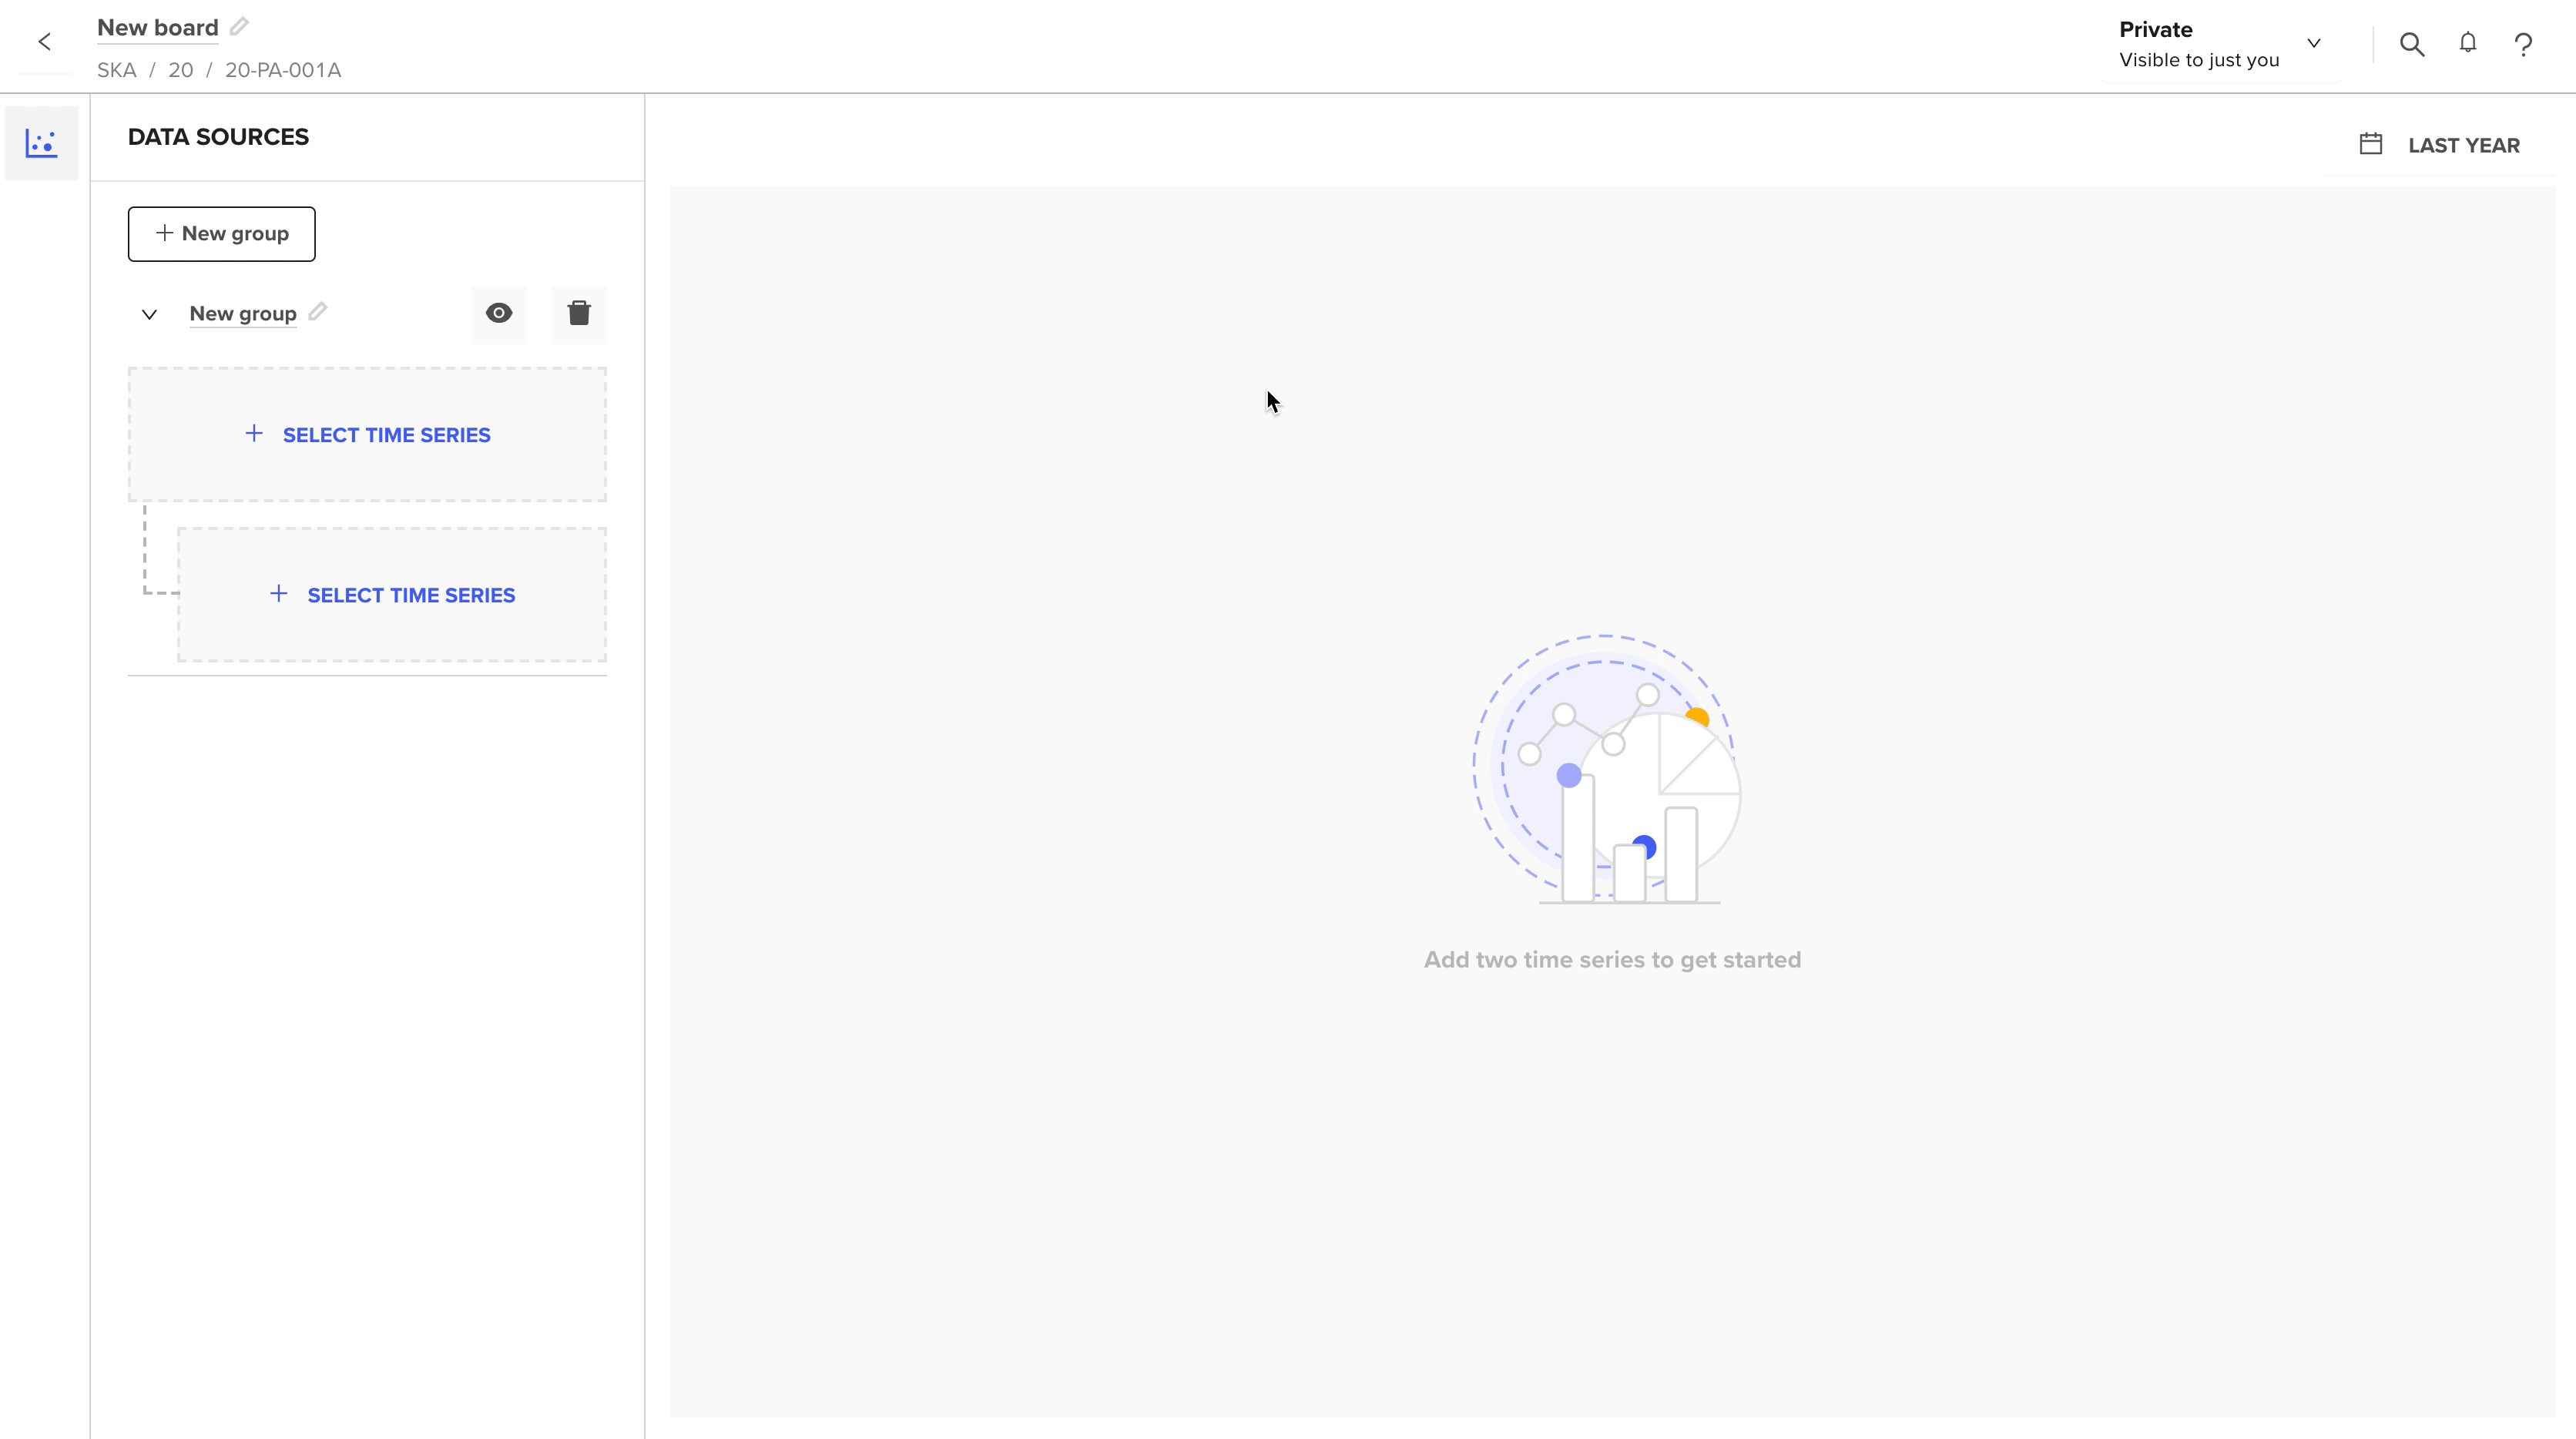Select first SELECT TIME SERIES slot
Image resolution: width=2576 pixels, height=1439 pixels.
tap(367, 435)
